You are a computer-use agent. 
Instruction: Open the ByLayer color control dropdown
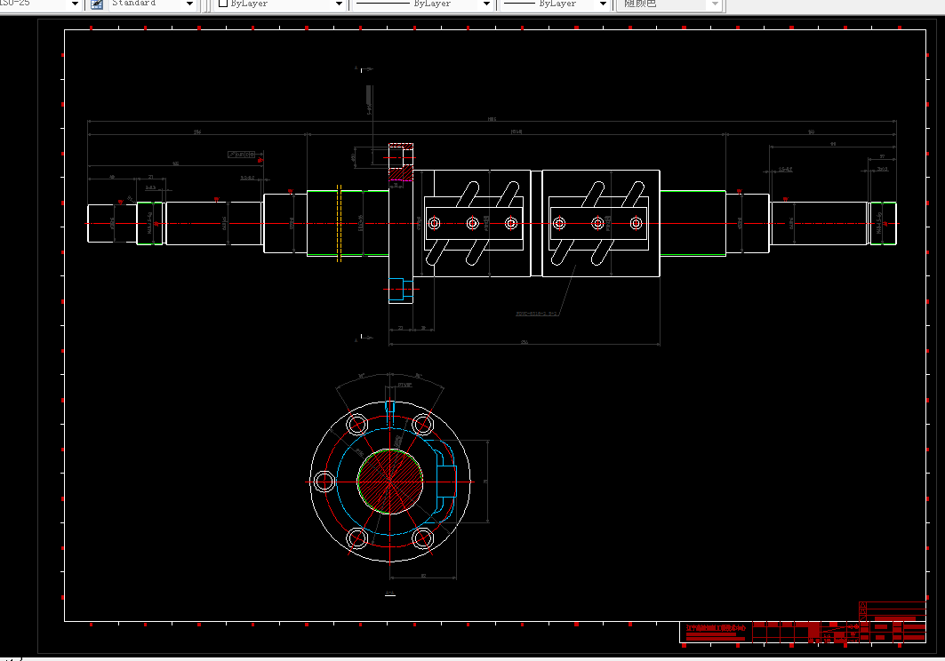[x=339, y=4]
